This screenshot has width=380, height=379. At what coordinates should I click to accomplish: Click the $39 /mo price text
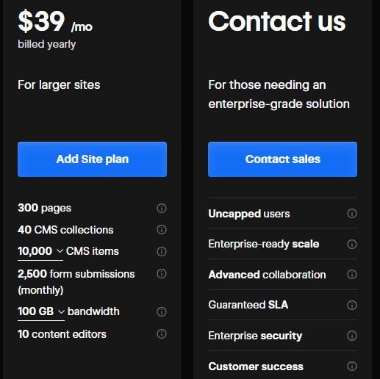[x=55, y=21]
